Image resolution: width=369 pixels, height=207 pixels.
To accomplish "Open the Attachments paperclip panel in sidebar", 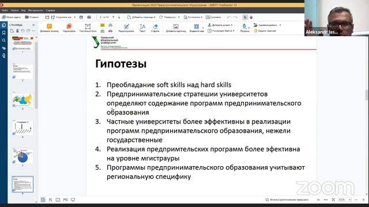I will click(x=4, y=48).
